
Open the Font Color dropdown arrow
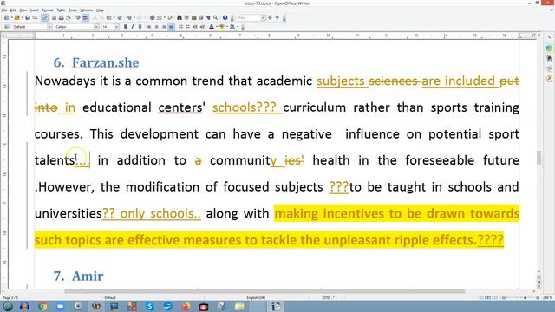[x=217, y=27]
